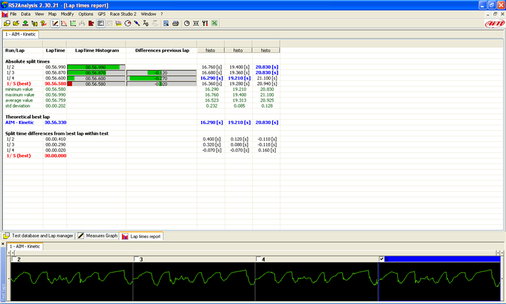Viewport: 506px width, 304px height.
Task: Open the File menu
Action: [x=13, y=14]
